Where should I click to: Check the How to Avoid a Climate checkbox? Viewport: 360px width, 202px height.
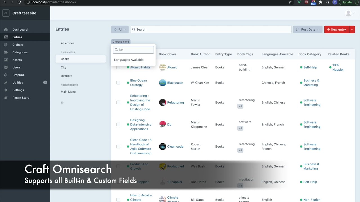pos(118,200)
